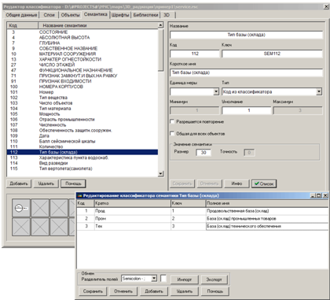Select row Численность
This screenshot has width=330, height=300.
pos(82,125)
